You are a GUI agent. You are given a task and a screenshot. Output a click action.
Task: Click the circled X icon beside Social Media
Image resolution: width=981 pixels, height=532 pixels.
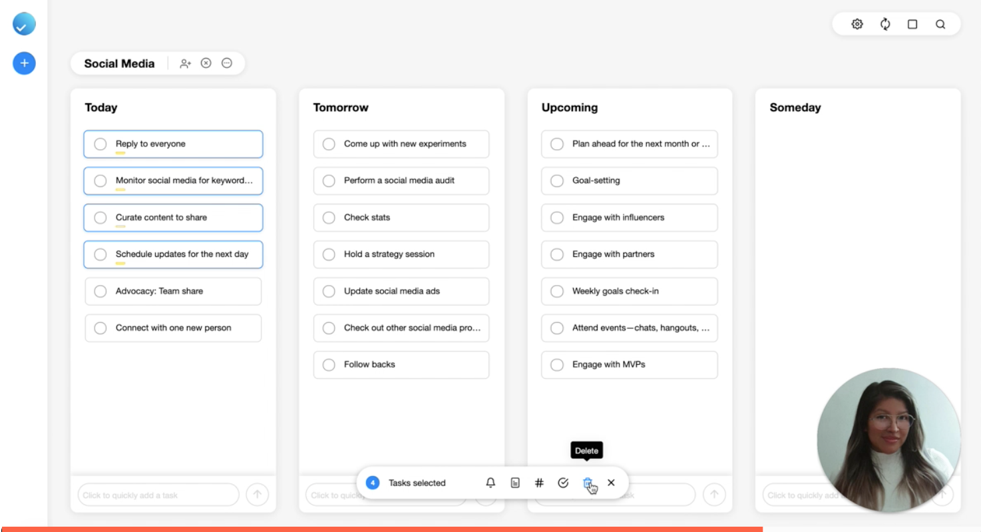(206, 63)
